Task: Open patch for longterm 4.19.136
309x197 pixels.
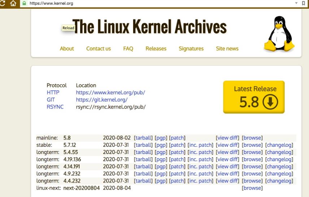Action: [x=177, y=159]
